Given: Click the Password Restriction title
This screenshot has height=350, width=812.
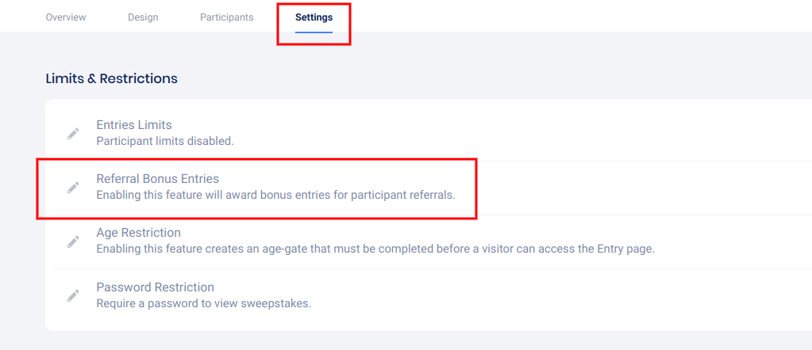Looking at the screenshot, I should click(155, 287).
